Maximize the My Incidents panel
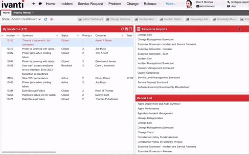249x155 pixels. [x=130, y=29]
